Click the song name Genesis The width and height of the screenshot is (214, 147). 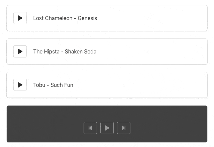tap(87, 18)
